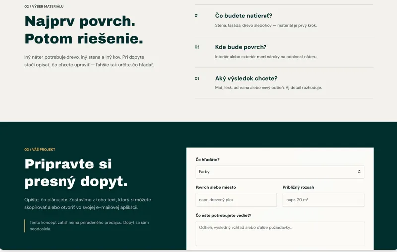Open the 'Čo hľadáte?' Farby dropdown
397x252 pixels.
[279, 172]
